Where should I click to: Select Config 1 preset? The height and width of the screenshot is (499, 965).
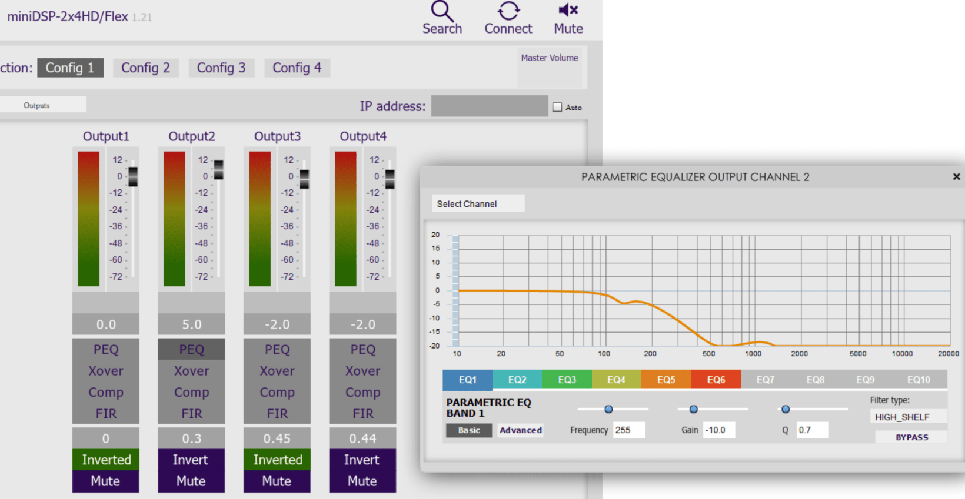[x=70, y=68]
